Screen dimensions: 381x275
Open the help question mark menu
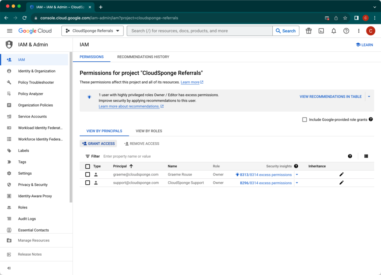346,31
